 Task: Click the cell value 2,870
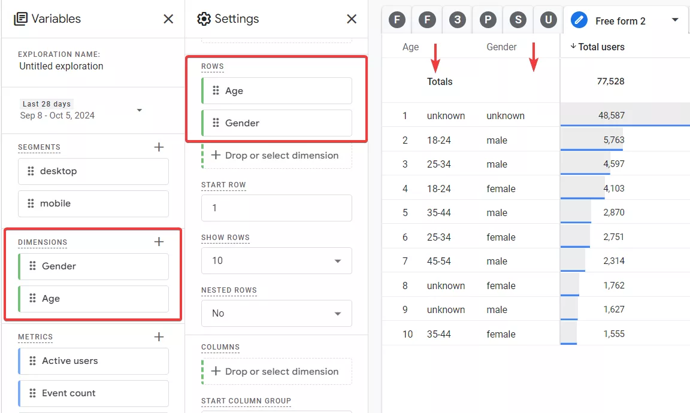point(614,212)
